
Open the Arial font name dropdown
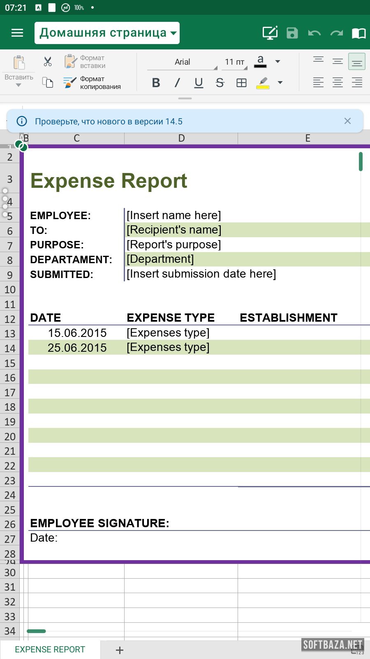click(183, 62)
